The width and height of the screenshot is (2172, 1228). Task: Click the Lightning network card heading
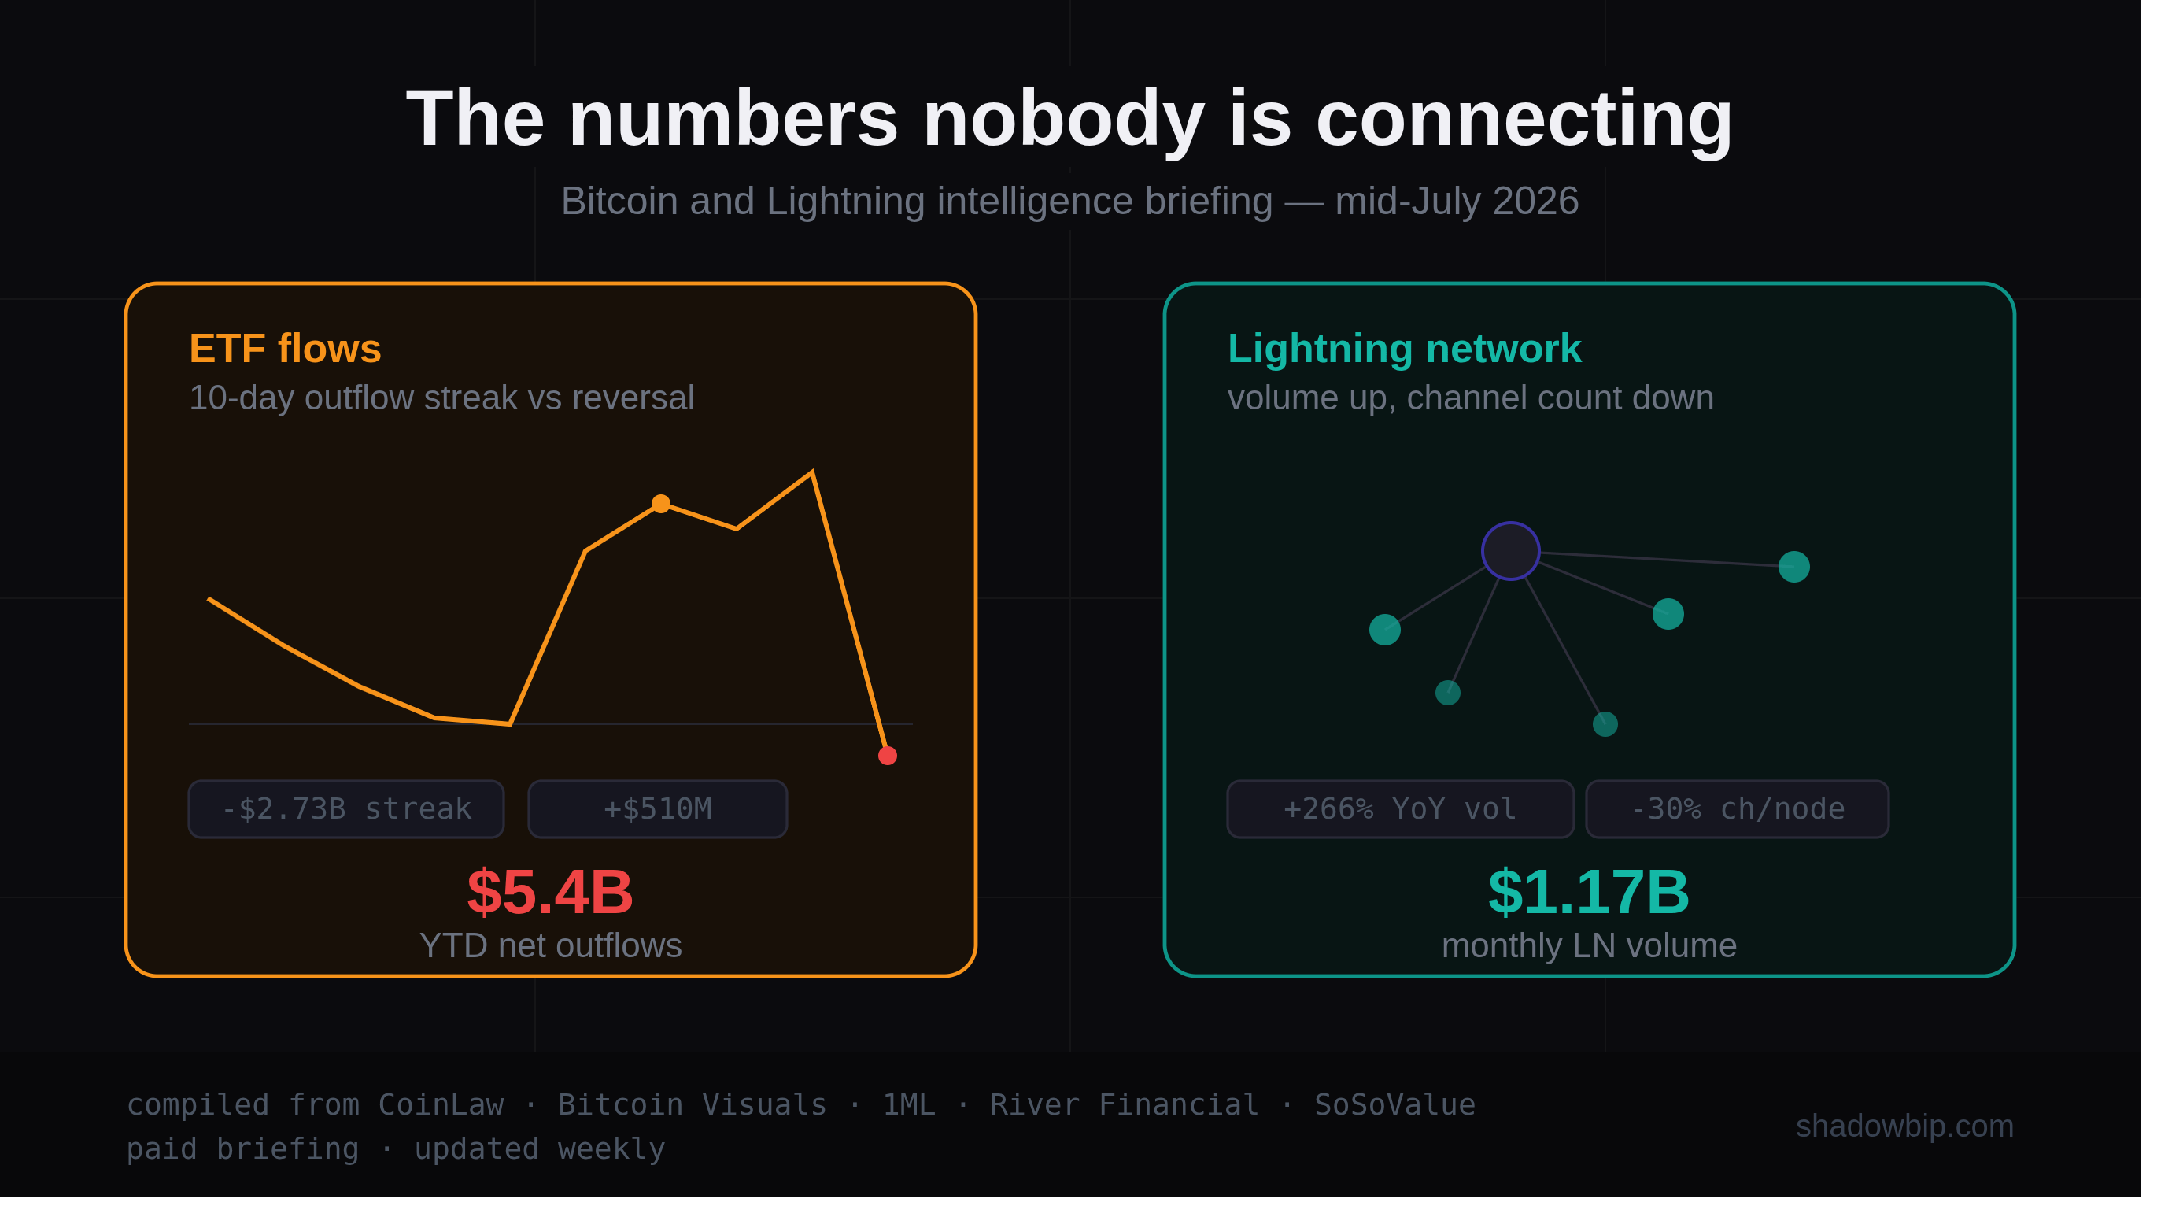point(1404,348)
